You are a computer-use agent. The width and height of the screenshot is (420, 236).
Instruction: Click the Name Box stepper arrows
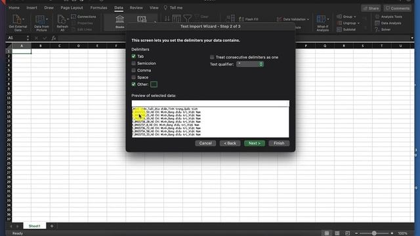(28, 38)
